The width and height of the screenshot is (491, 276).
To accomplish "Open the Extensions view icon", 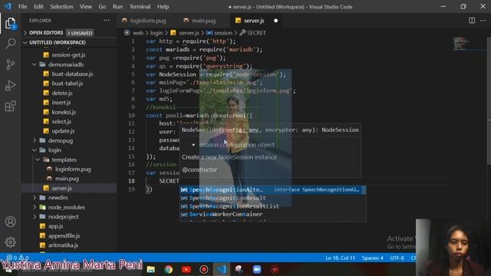I will 10,106.
